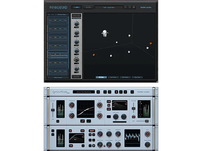Select the Map View tab
Image resolution: width=202 pixels, height=151 pixels.
137,77
